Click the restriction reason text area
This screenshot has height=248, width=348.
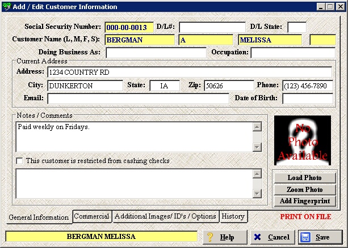point(134,184)
